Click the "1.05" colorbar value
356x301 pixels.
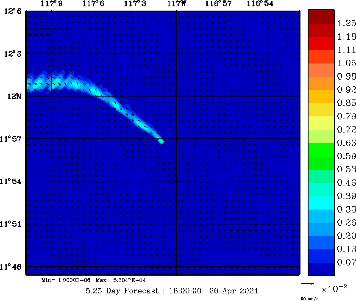click(x=347, y=63)
